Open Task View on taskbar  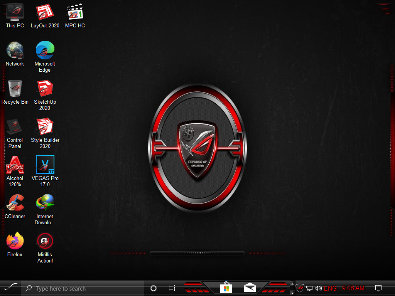pyautogui.click(x=172, y=288)
